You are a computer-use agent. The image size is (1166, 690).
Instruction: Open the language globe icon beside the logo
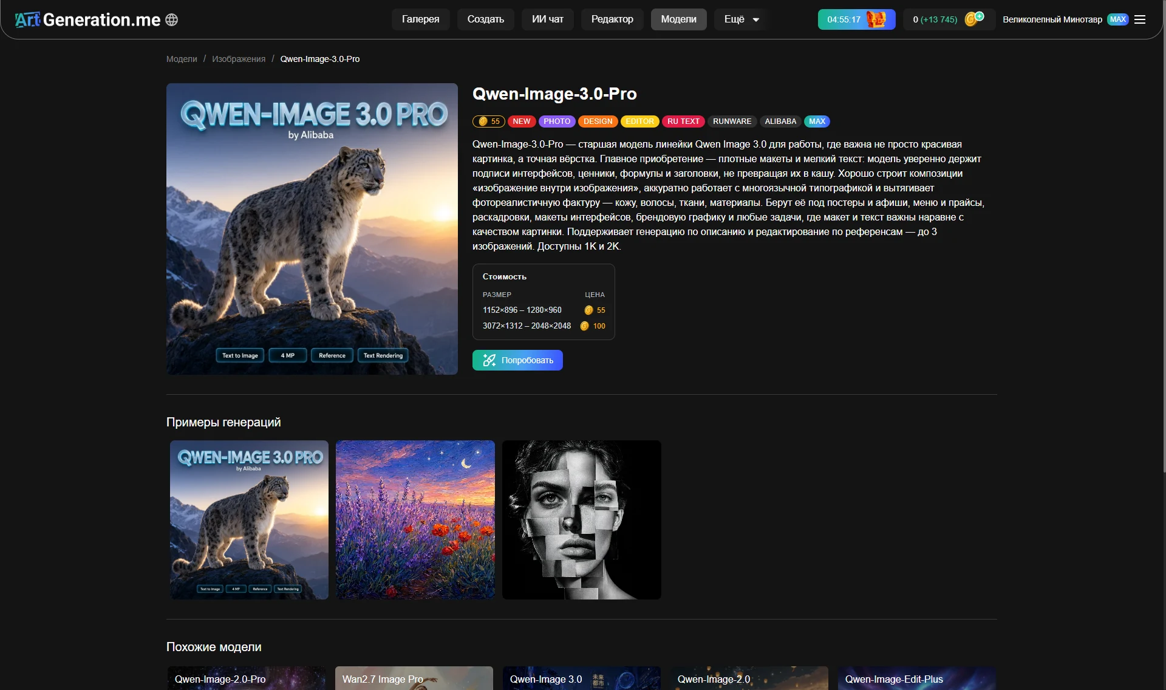(172, 20)
